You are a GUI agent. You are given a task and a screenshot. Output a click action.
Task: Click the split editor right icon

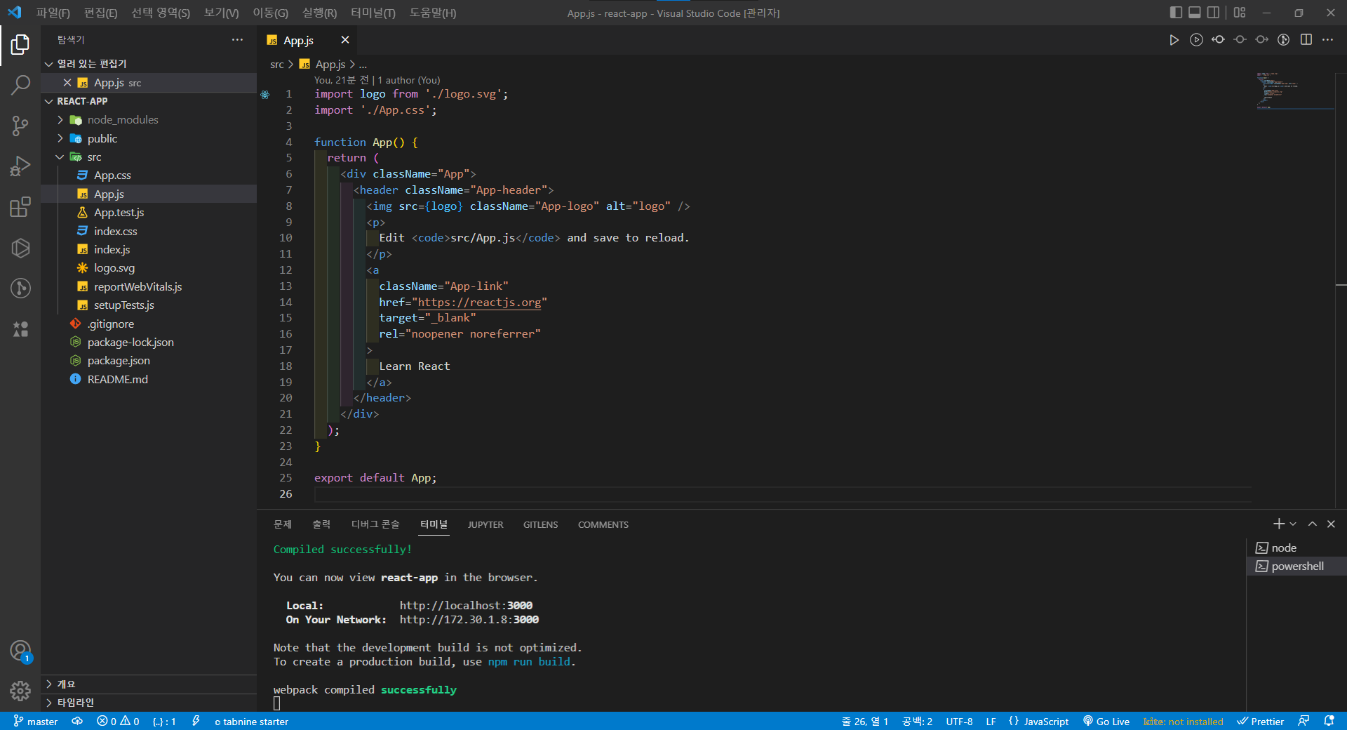click(1306, 40)
